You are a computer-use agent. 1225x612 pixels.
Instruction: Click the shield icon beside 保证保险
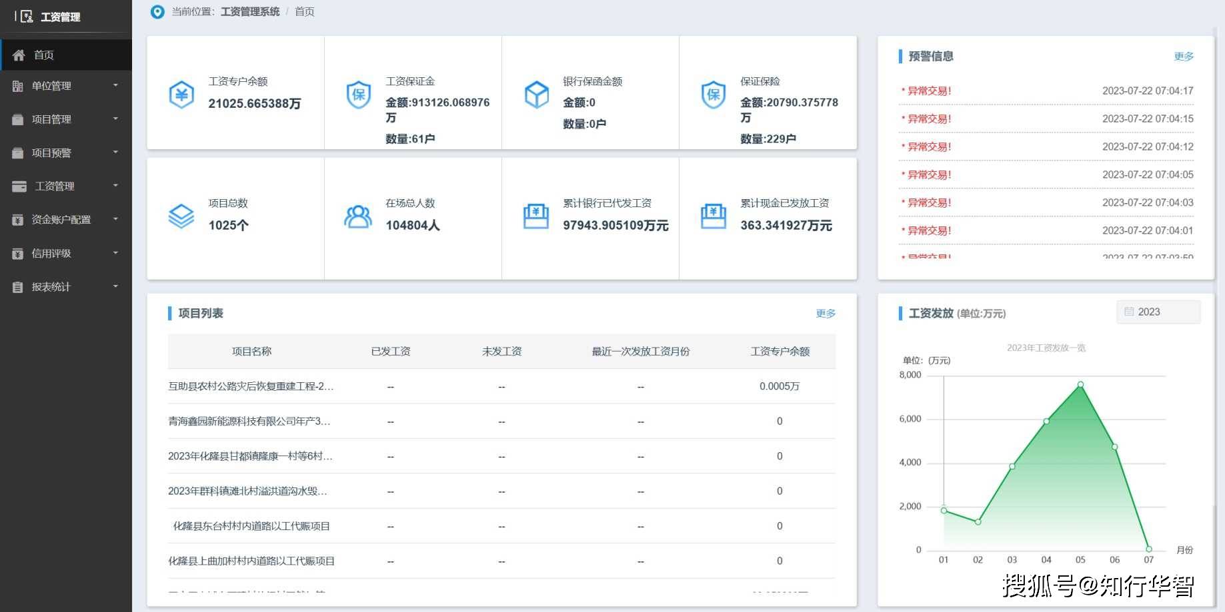coord(714,95)
